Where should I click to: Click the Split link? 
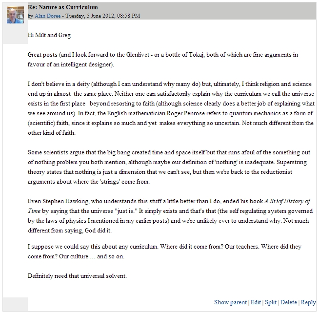pyautogui.click(x=271, y=302)
